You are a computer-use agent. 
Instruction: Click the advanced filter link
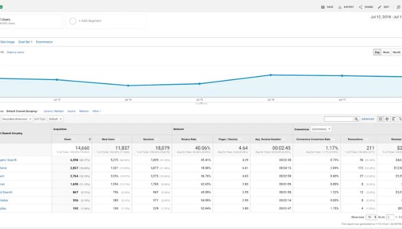368,119
